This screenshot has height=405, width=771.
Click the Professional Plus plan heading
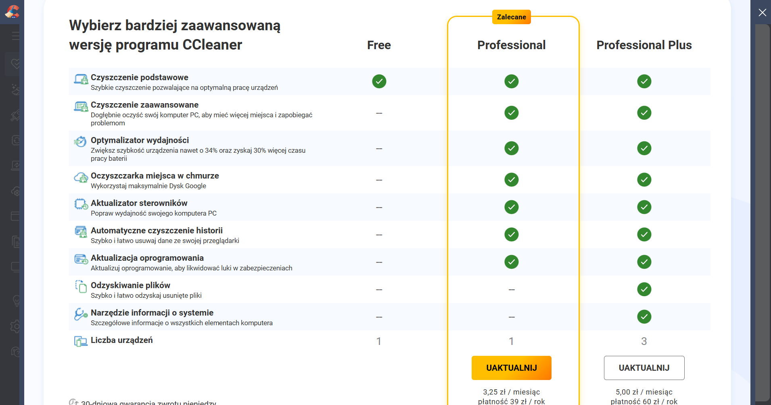pos(644,45)
